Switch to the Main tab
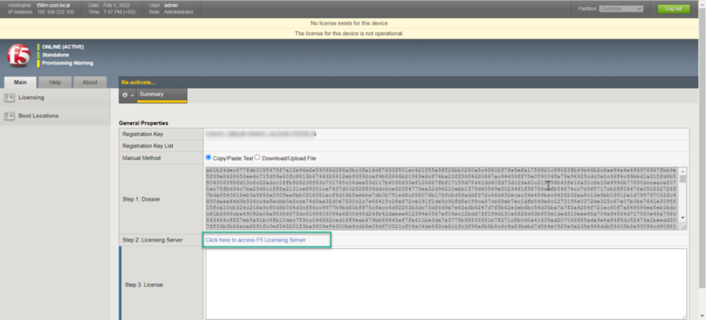This screenshot has height=320, width=706. (x=20, y=83)
